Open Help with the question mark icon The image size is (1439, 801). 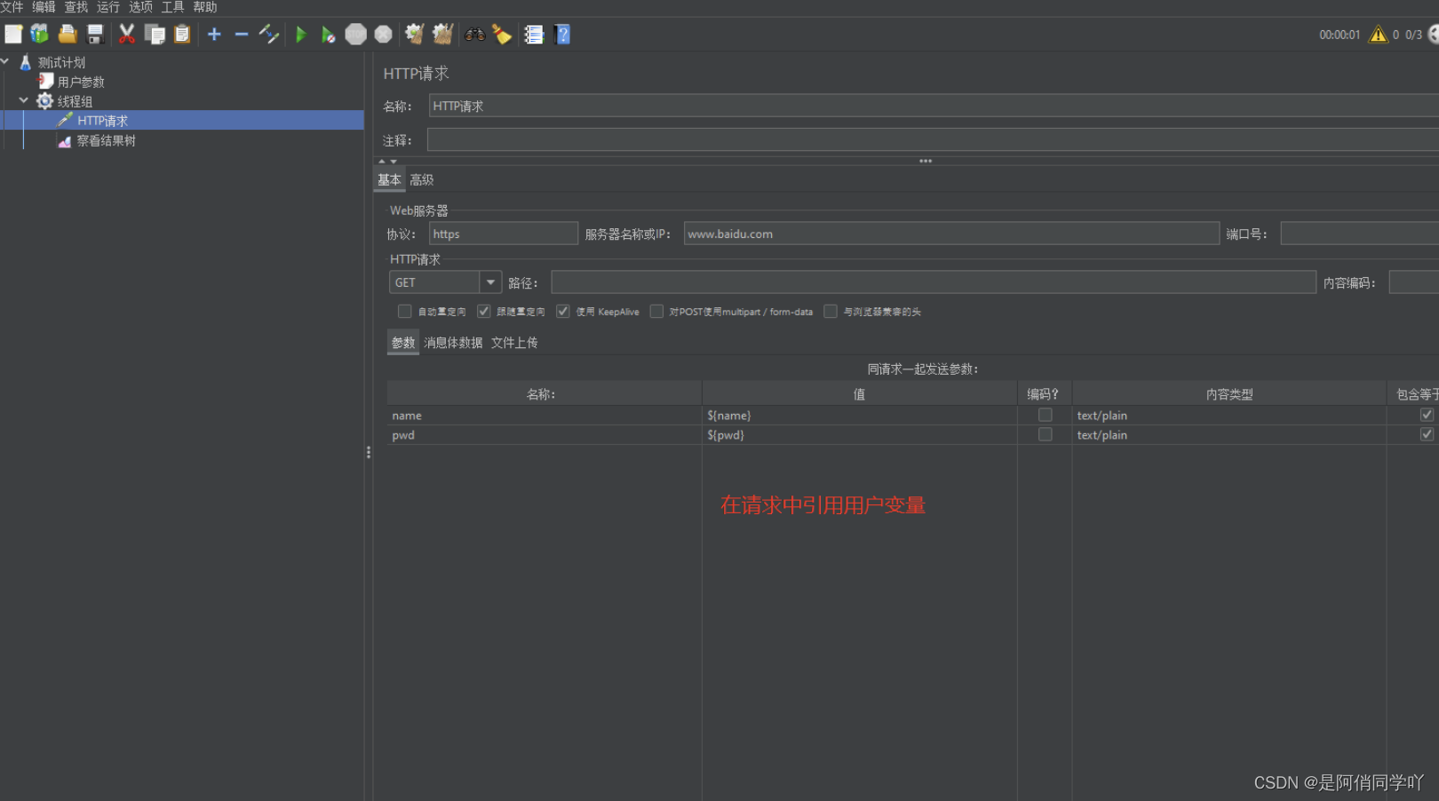(x=562, y=35)
